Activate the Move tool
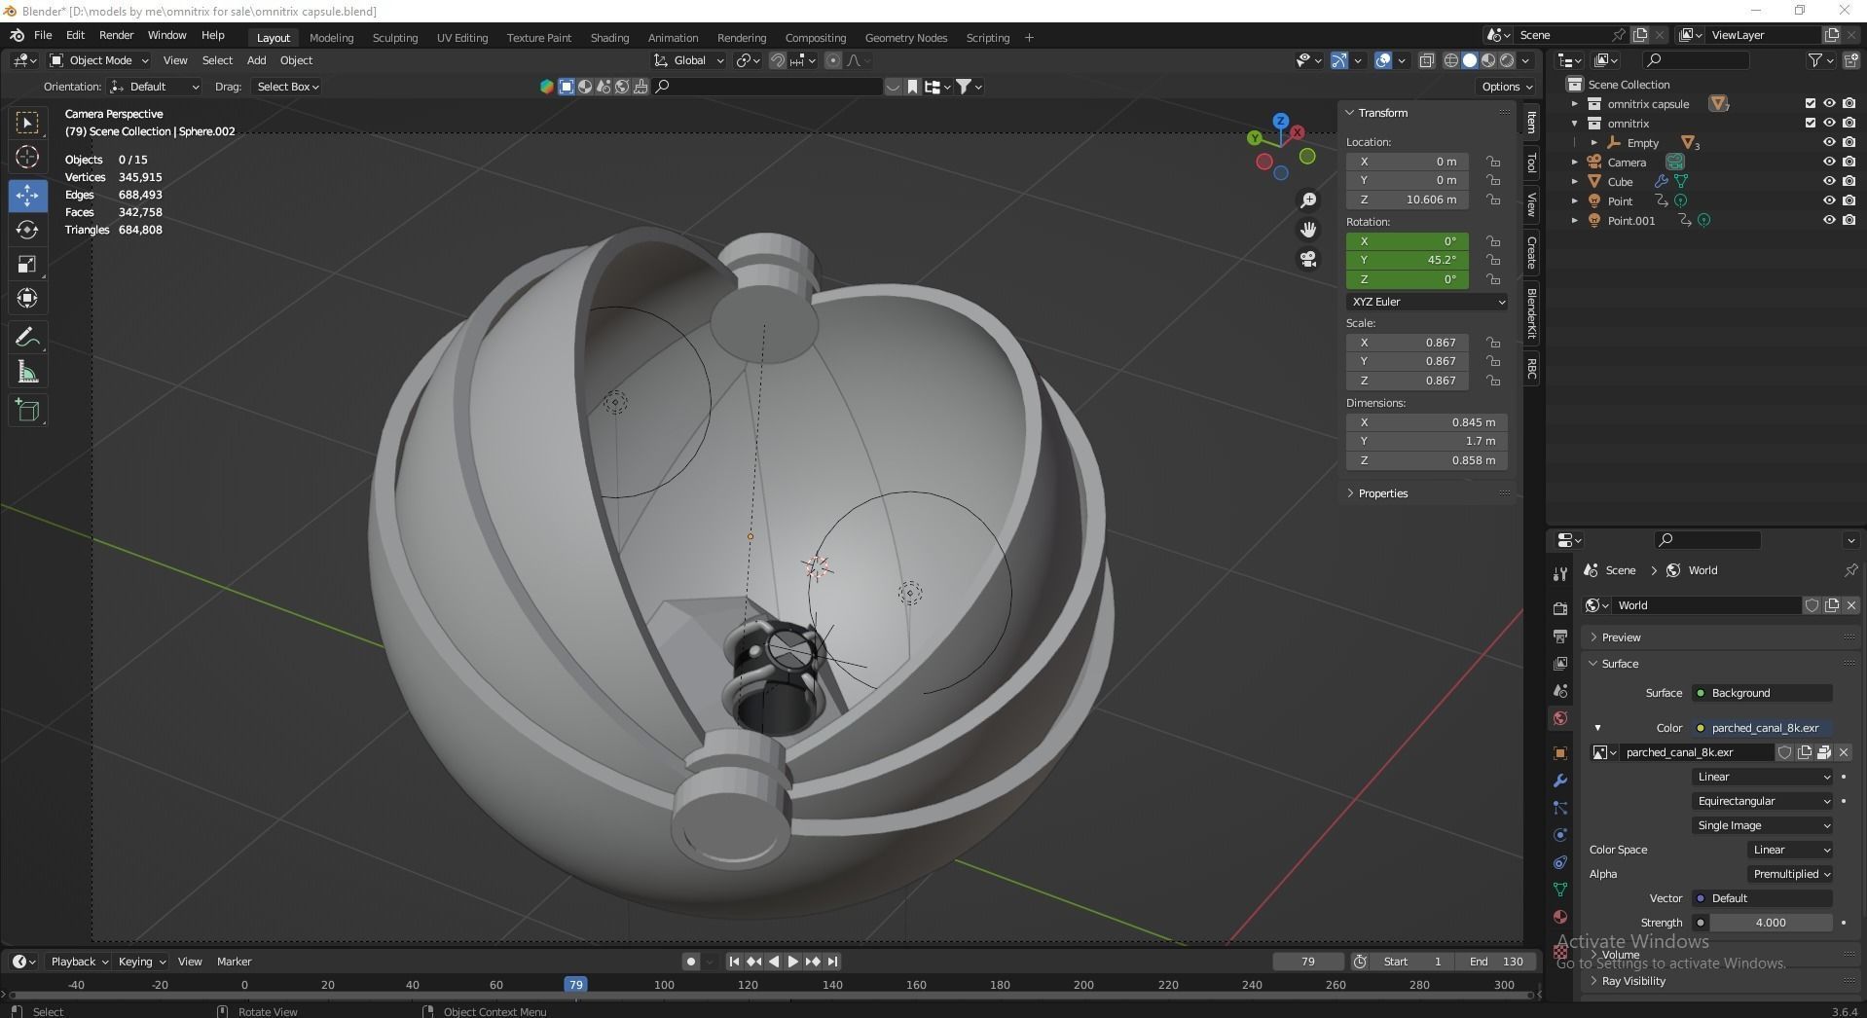 pyautogui.click(x=27, y=196)
